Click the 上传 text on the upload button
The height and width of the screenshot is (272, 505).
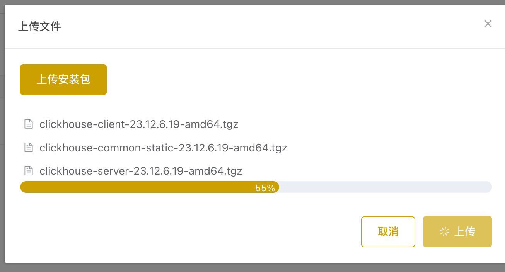pyautogui.click(x=464, y=231)
